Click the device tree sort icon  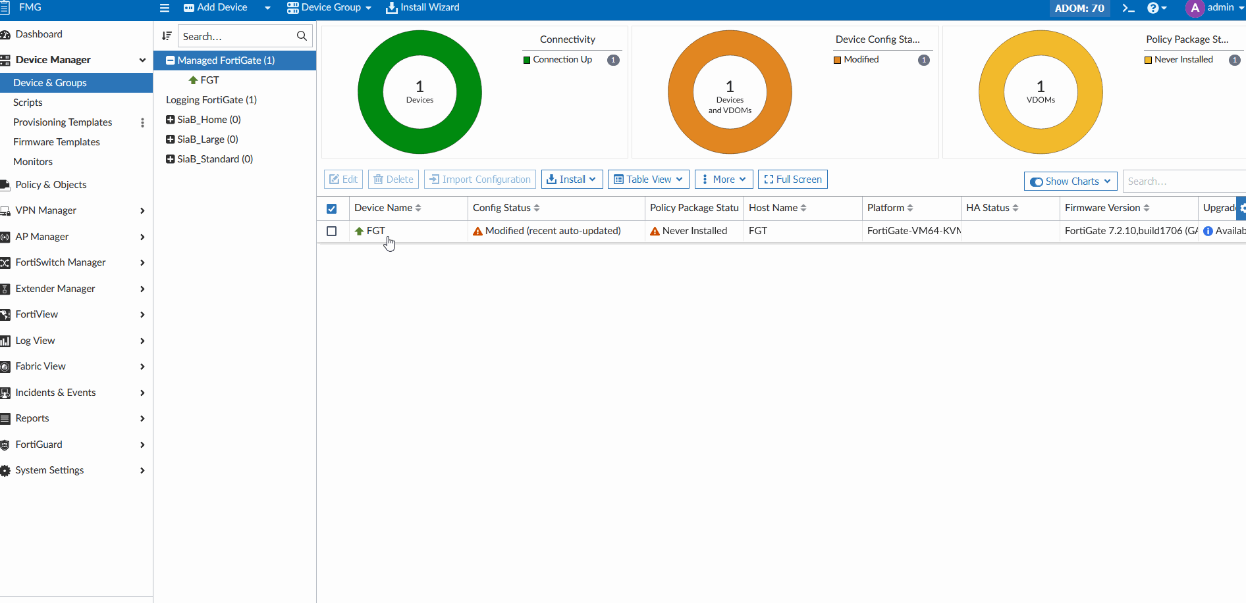click(167, 36)
